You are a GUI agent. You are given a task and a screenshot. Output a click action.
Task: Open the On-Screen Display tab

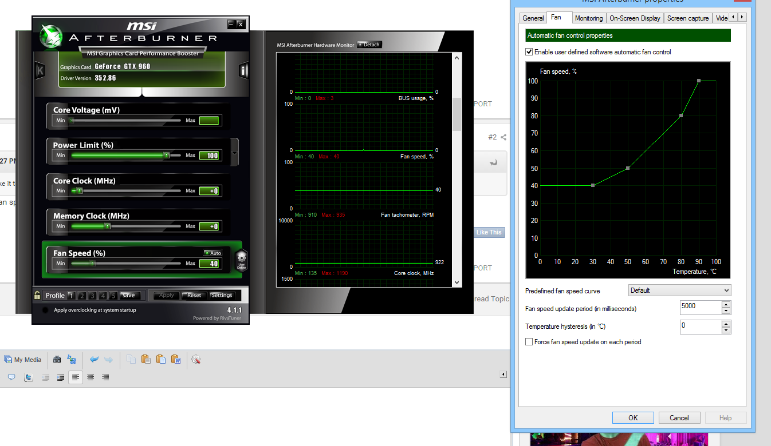point(635,18)
